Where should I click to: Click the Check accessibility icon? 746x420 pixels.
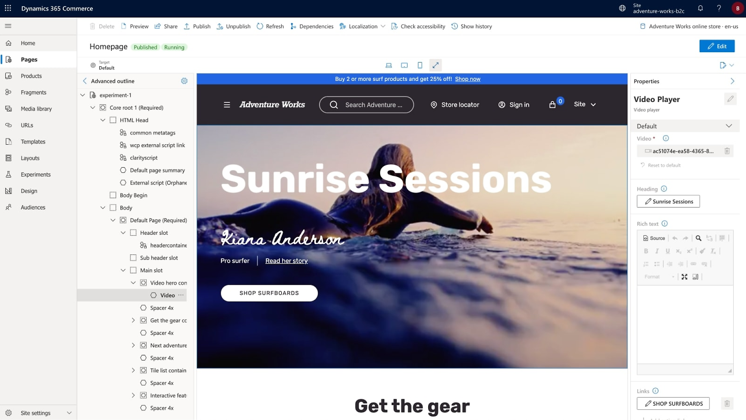(394, 26)
